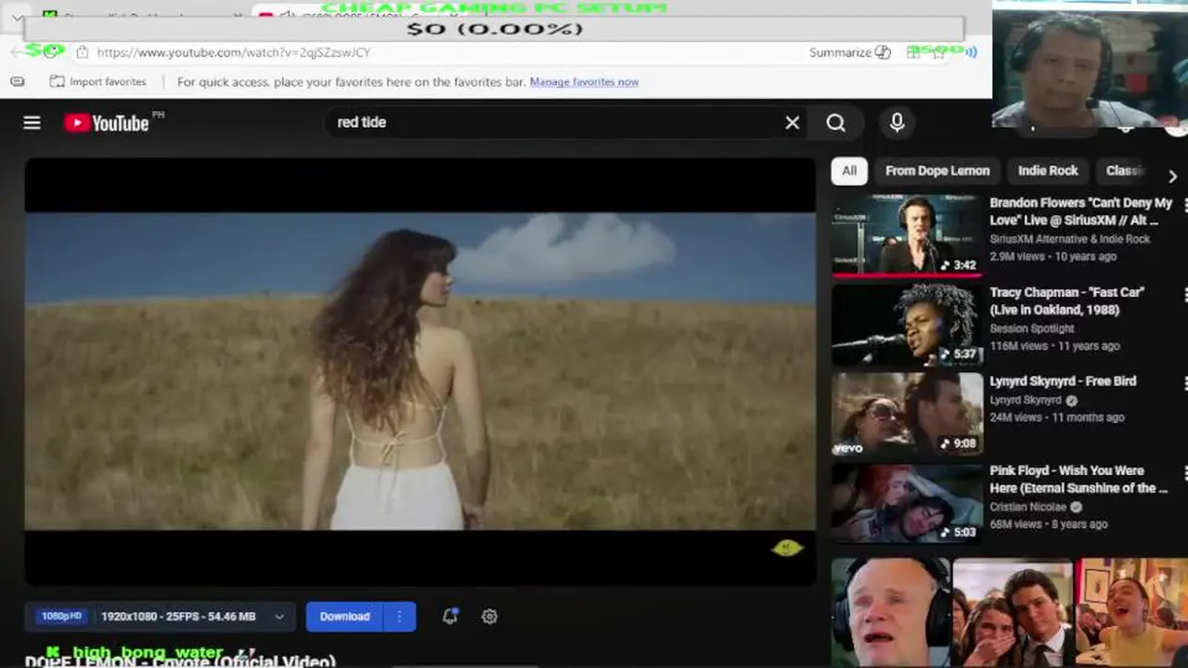Screen dimensions: 1188x668
Task: Click the address bar URL
Action: 234,52
